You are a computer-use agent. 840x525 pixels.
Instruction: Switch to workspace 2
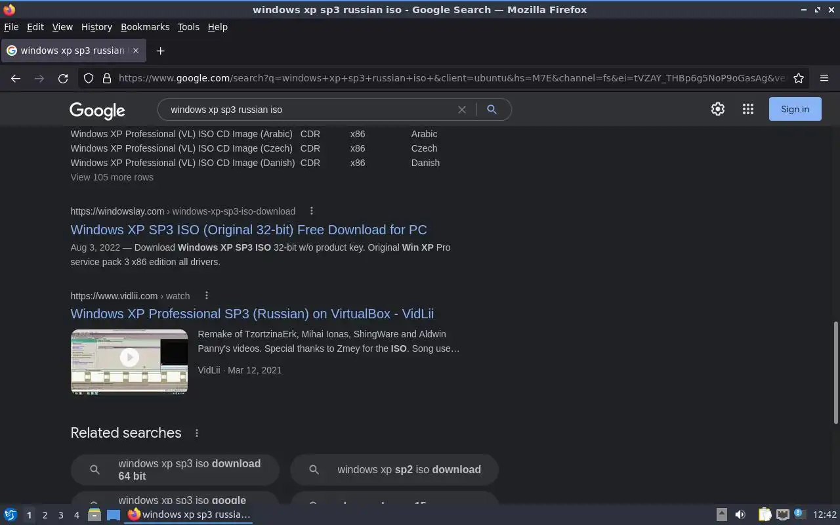(45, 515)
